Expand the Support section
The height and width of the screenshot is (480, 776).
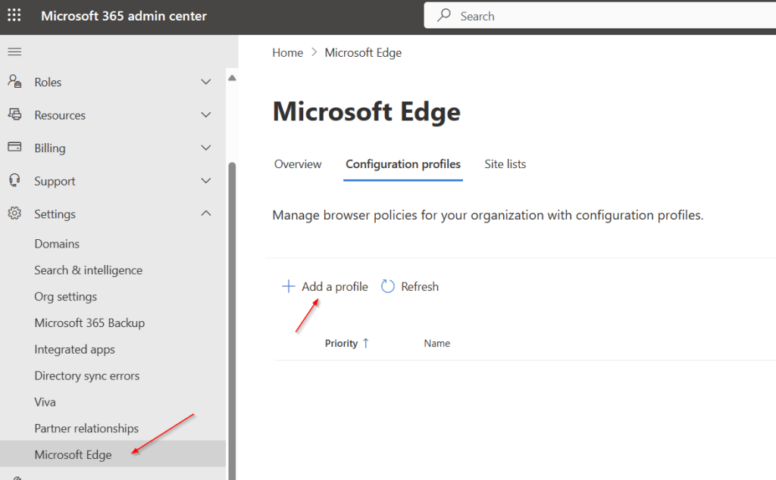(x=205, y=180)
